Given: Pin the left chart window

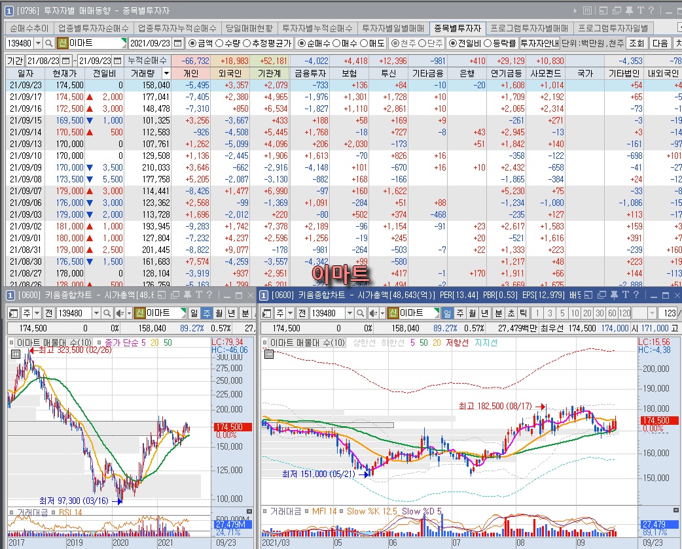Looking at the screenshot, I should (187, 295).
